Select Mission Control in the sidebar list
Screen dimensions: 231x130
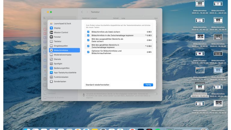61,32
